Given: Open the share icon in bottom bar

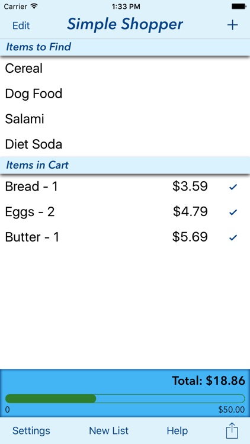Looking at the screenshot, I should (232, 431).
